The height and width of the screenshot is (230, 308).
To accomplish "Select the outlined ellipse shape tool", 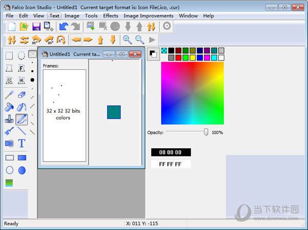I will coord(9,170).
